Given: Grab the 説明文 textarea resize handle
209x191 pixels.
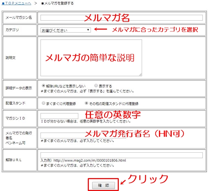Looking at the screenshot, I should [140, 75].
